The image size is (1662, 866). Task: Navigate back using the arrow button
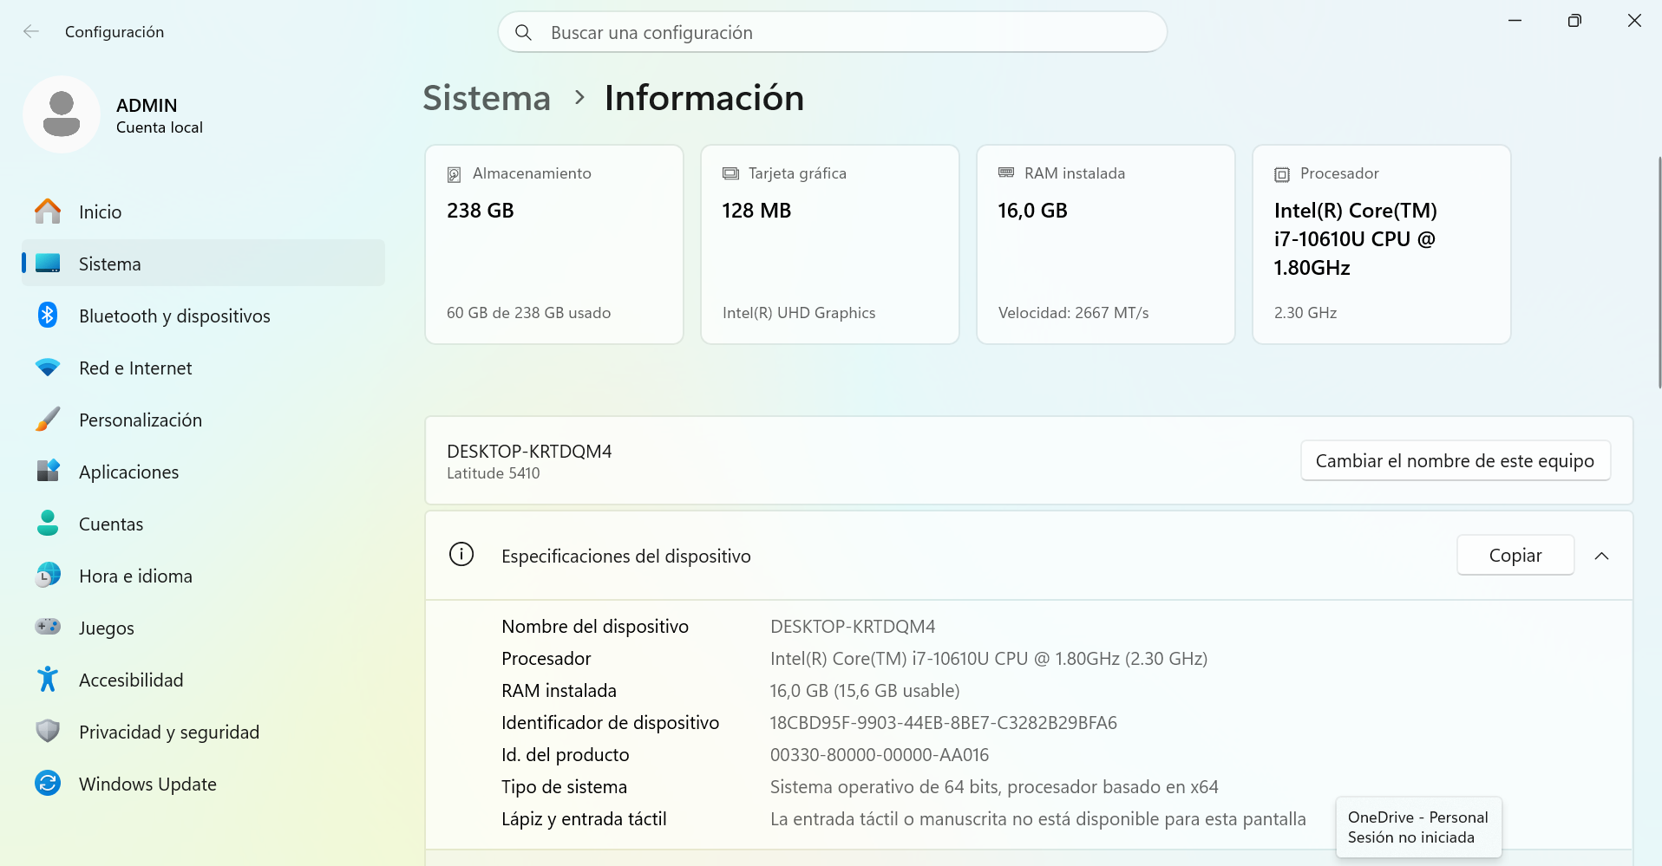pyautogui.click(x=31, y=31)
